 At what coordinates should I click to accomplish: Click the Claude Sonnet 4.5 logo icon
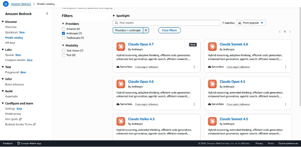(212, 121)
